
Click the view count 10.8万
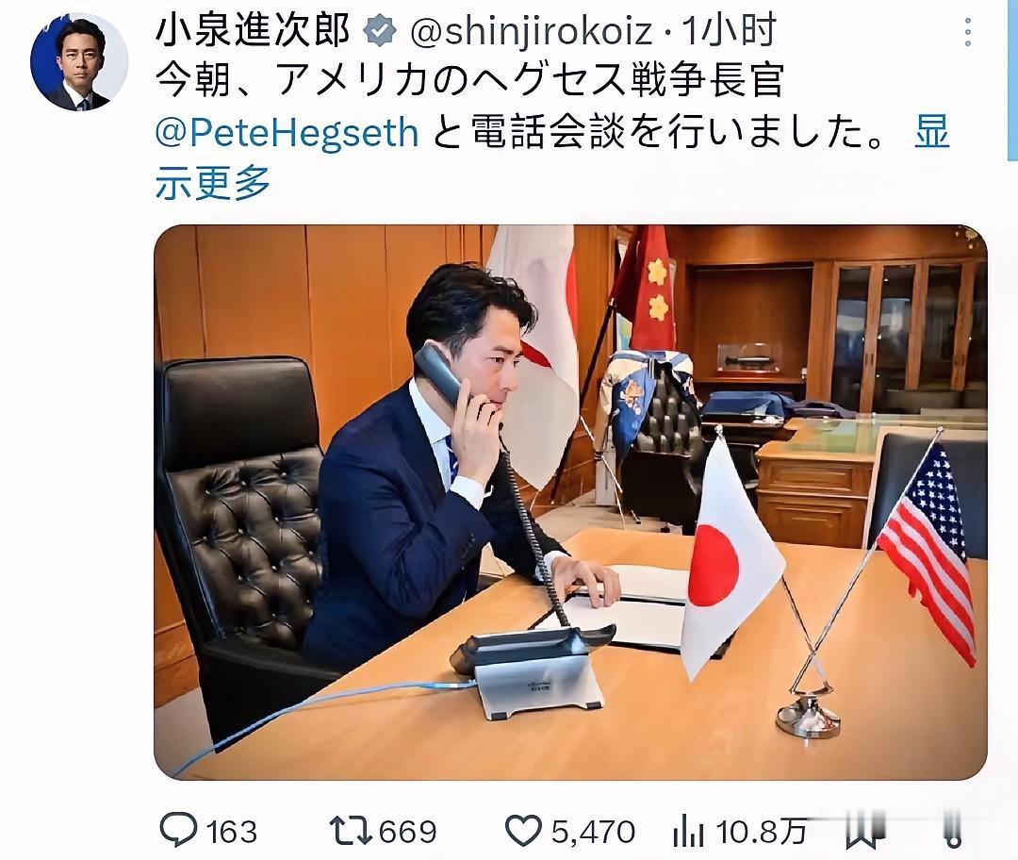click(761, 832)
